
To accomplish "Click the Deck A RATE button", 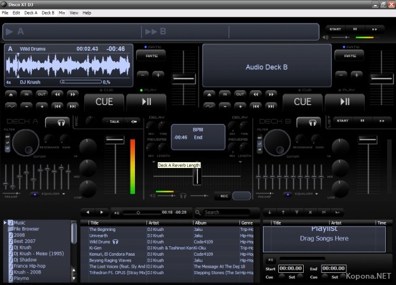I will pos(152,56).
